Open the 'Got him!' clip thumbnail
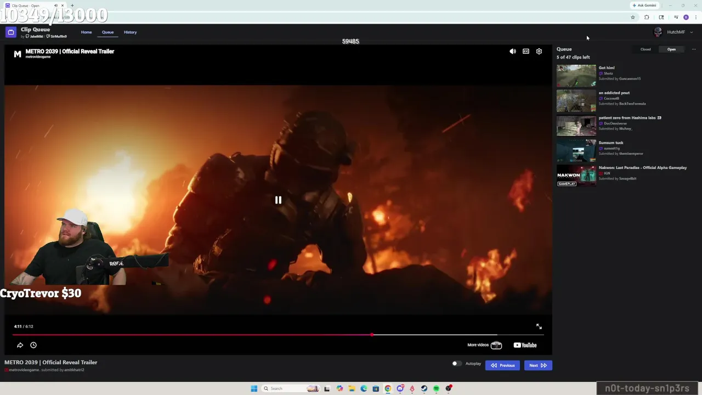Screen dimensions: 702x395 (576, 76)
